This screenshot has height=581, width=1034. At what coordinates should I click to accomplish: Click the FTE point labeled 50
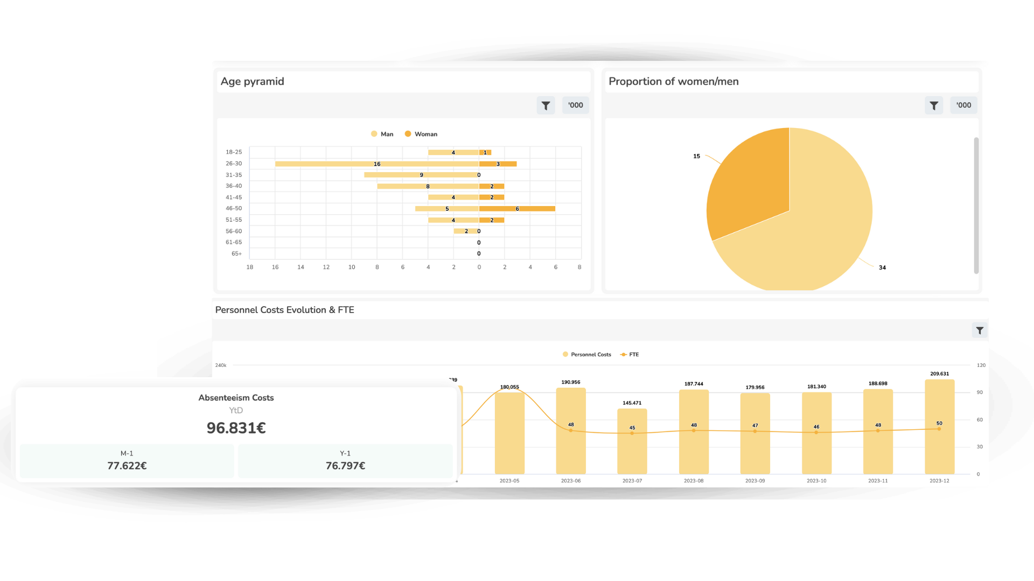click(939, 429)
